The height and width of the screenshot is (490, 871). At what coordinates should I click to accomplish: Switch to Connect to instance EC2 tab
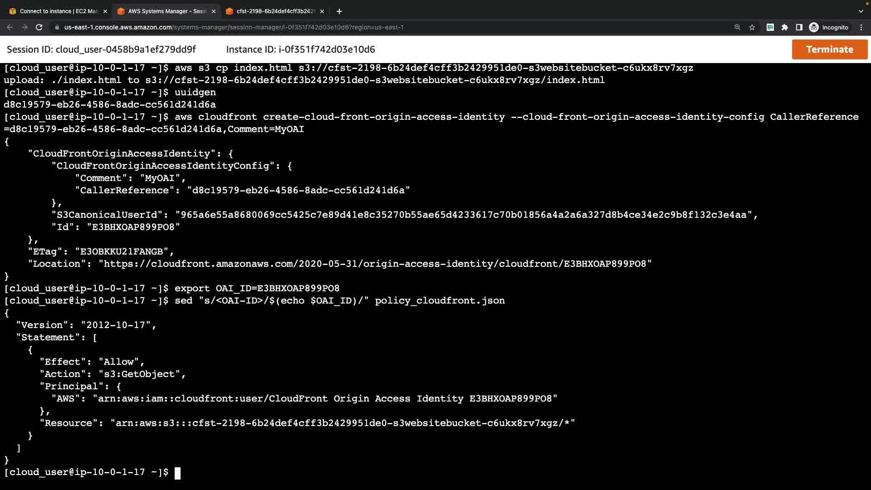[x=58, y=11]
